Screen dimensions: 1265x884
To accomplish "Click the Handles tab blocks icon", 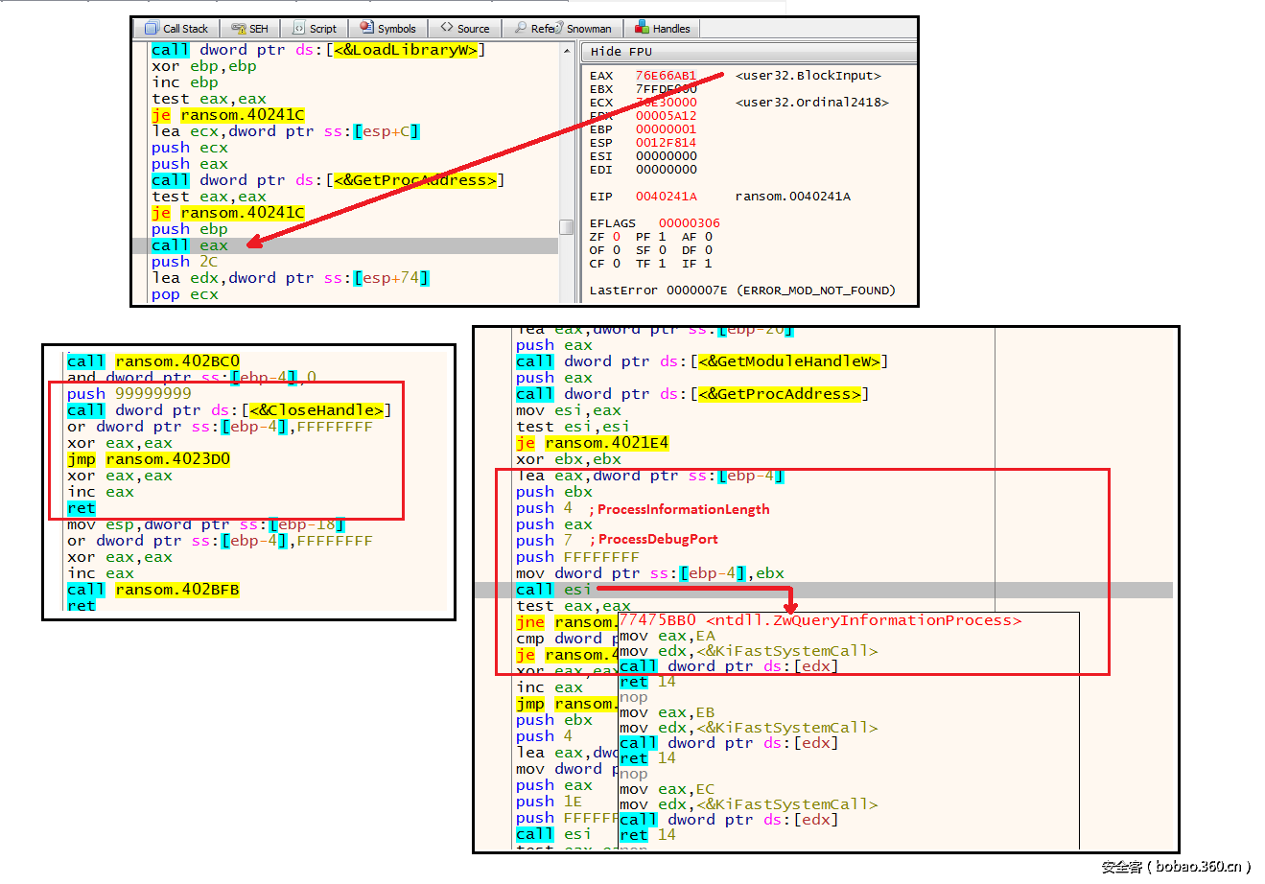I will 643,28.
